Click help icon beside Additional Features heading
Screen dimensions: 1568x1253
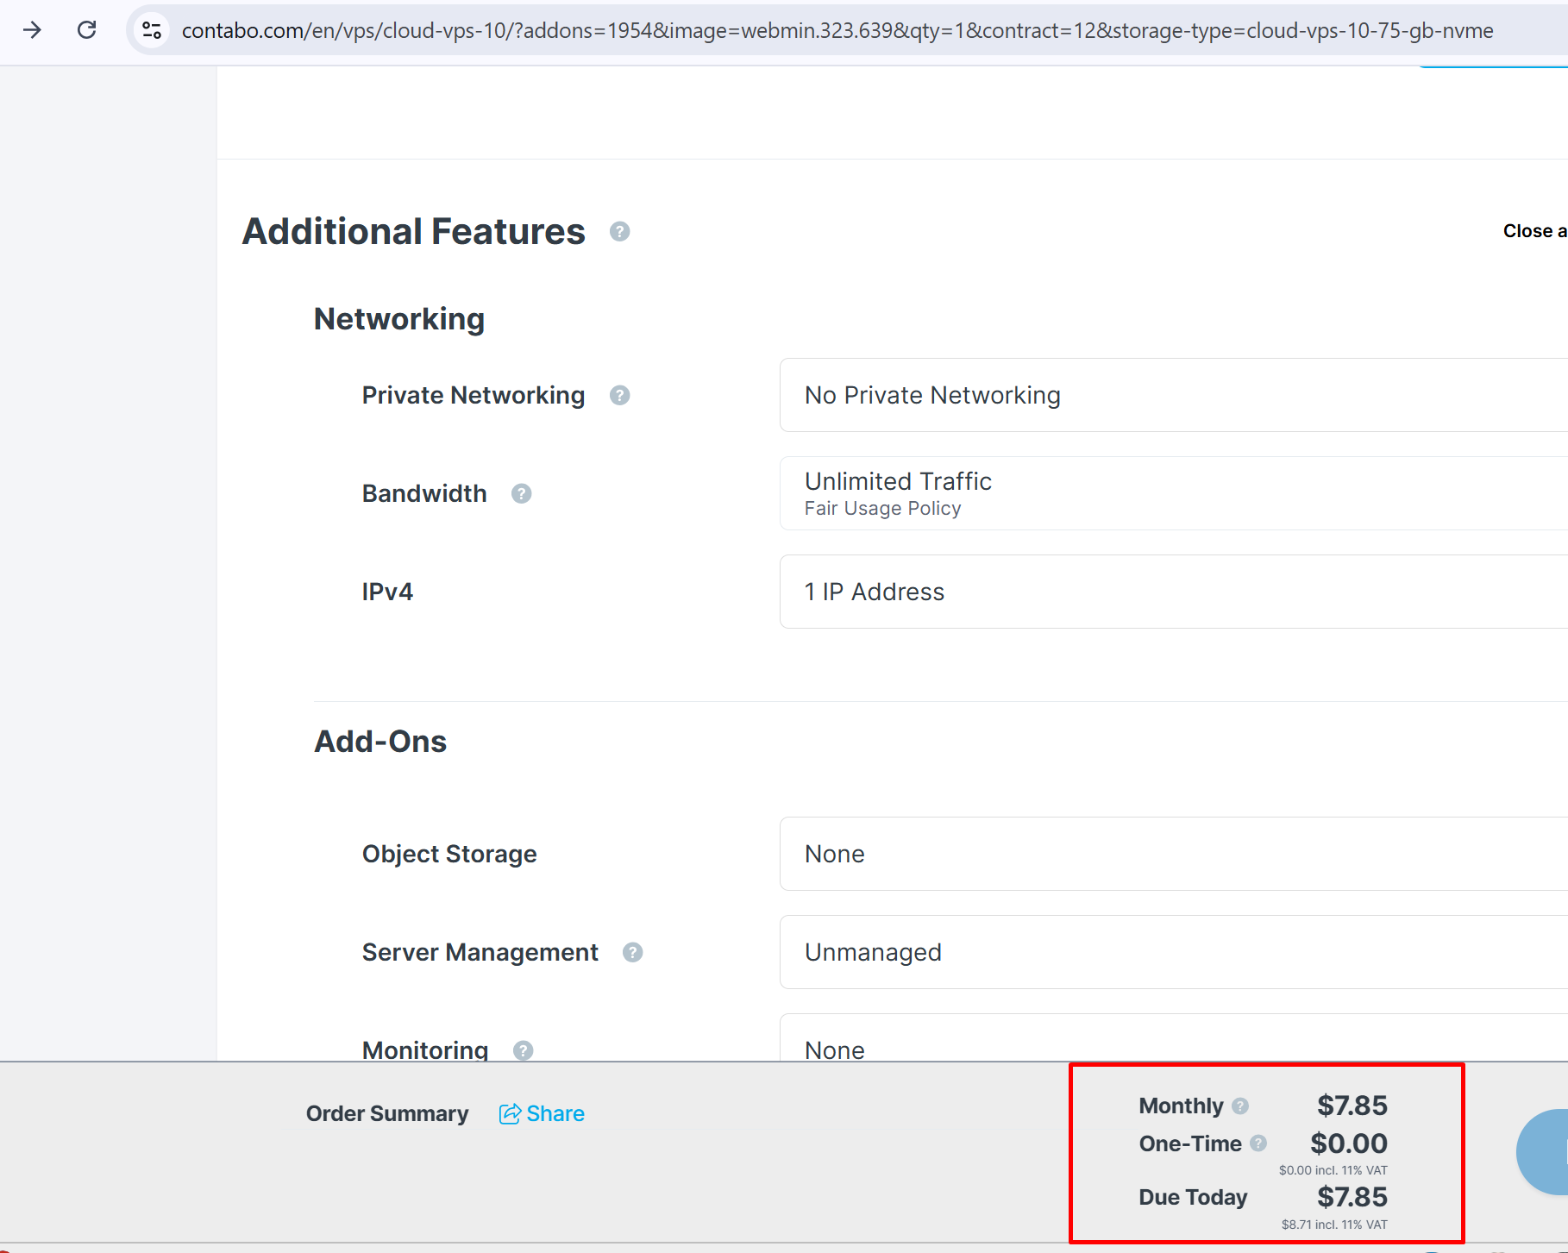click(x=619, y=232)
